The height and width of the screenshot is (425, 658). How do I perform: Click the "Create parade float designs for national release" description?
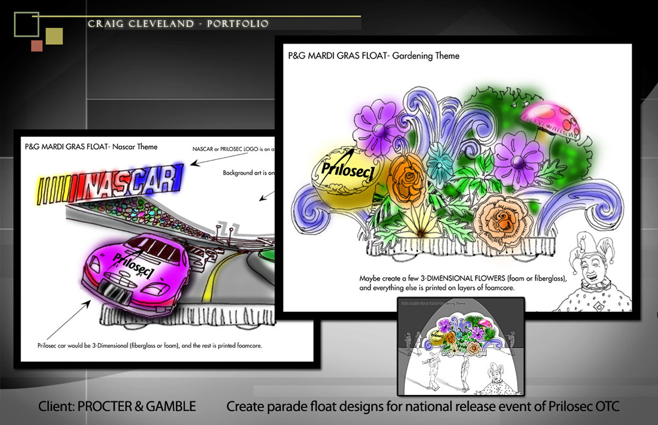[x=423, y=407]
